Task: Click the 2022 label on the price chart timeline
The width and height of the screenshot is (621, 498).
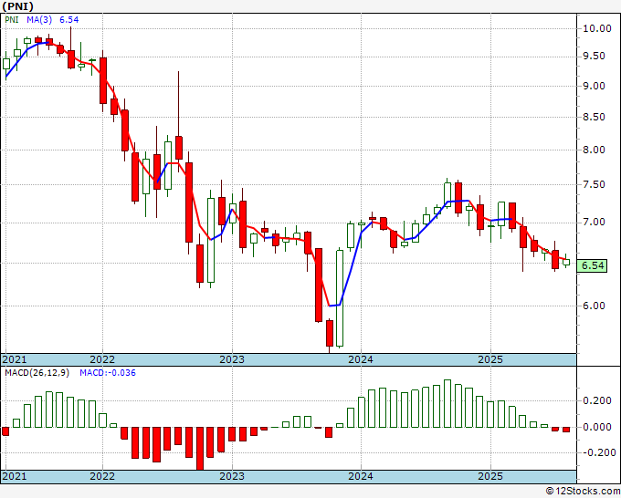Action: point(102,359)
